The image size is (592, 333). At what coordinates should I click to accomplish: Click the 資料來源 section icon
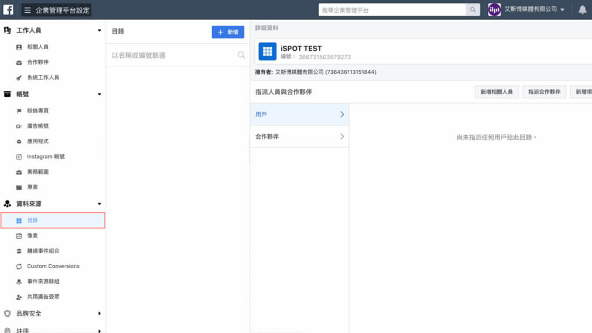tap(7, 203)
